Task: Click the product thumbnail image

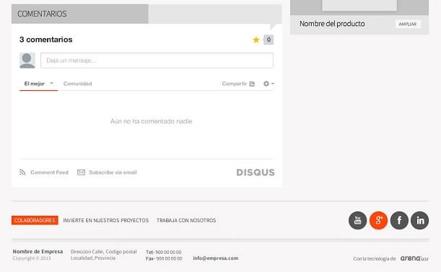Action: click(x=359, y=5)
